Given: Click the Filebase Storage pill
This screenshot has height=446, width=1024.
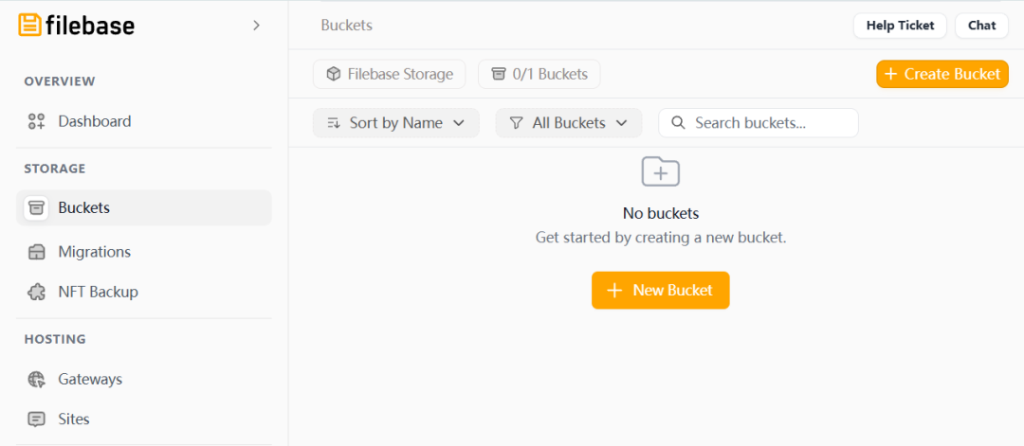Looking at the screenshot, I should click(390, 74).
